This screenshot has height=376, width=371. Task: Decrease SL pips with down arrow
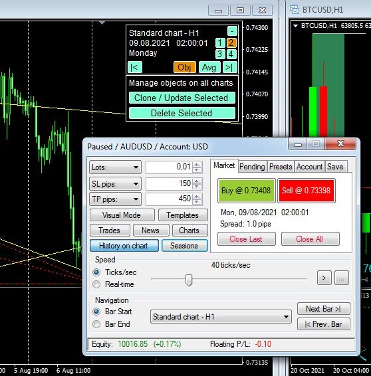pyautogui.click(x=197, y=186)
